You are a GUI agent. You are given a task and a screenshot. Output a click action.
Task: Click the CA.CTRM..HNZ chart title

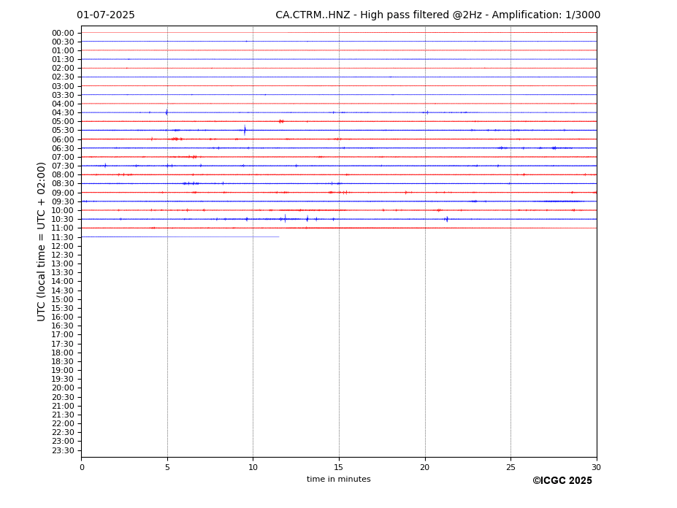click(437, 15)
